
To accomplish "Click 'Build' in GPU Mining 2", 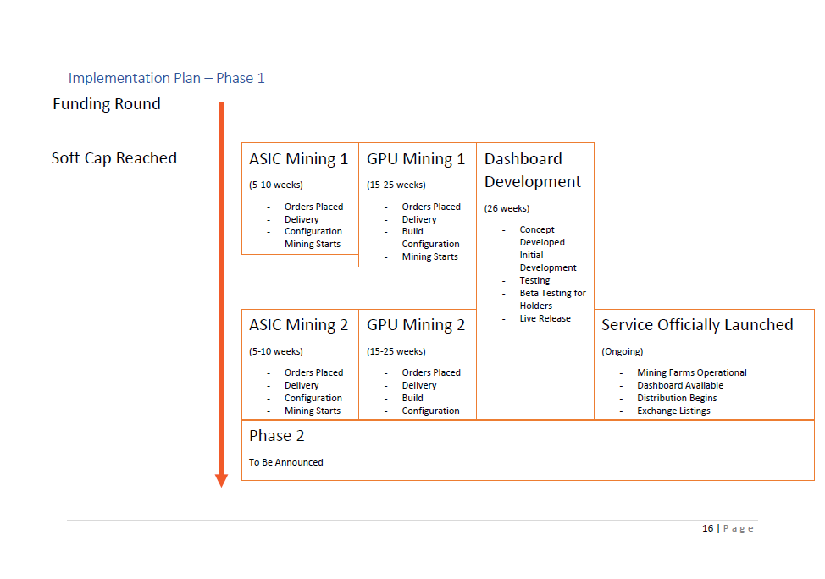I will coord(412,398).
